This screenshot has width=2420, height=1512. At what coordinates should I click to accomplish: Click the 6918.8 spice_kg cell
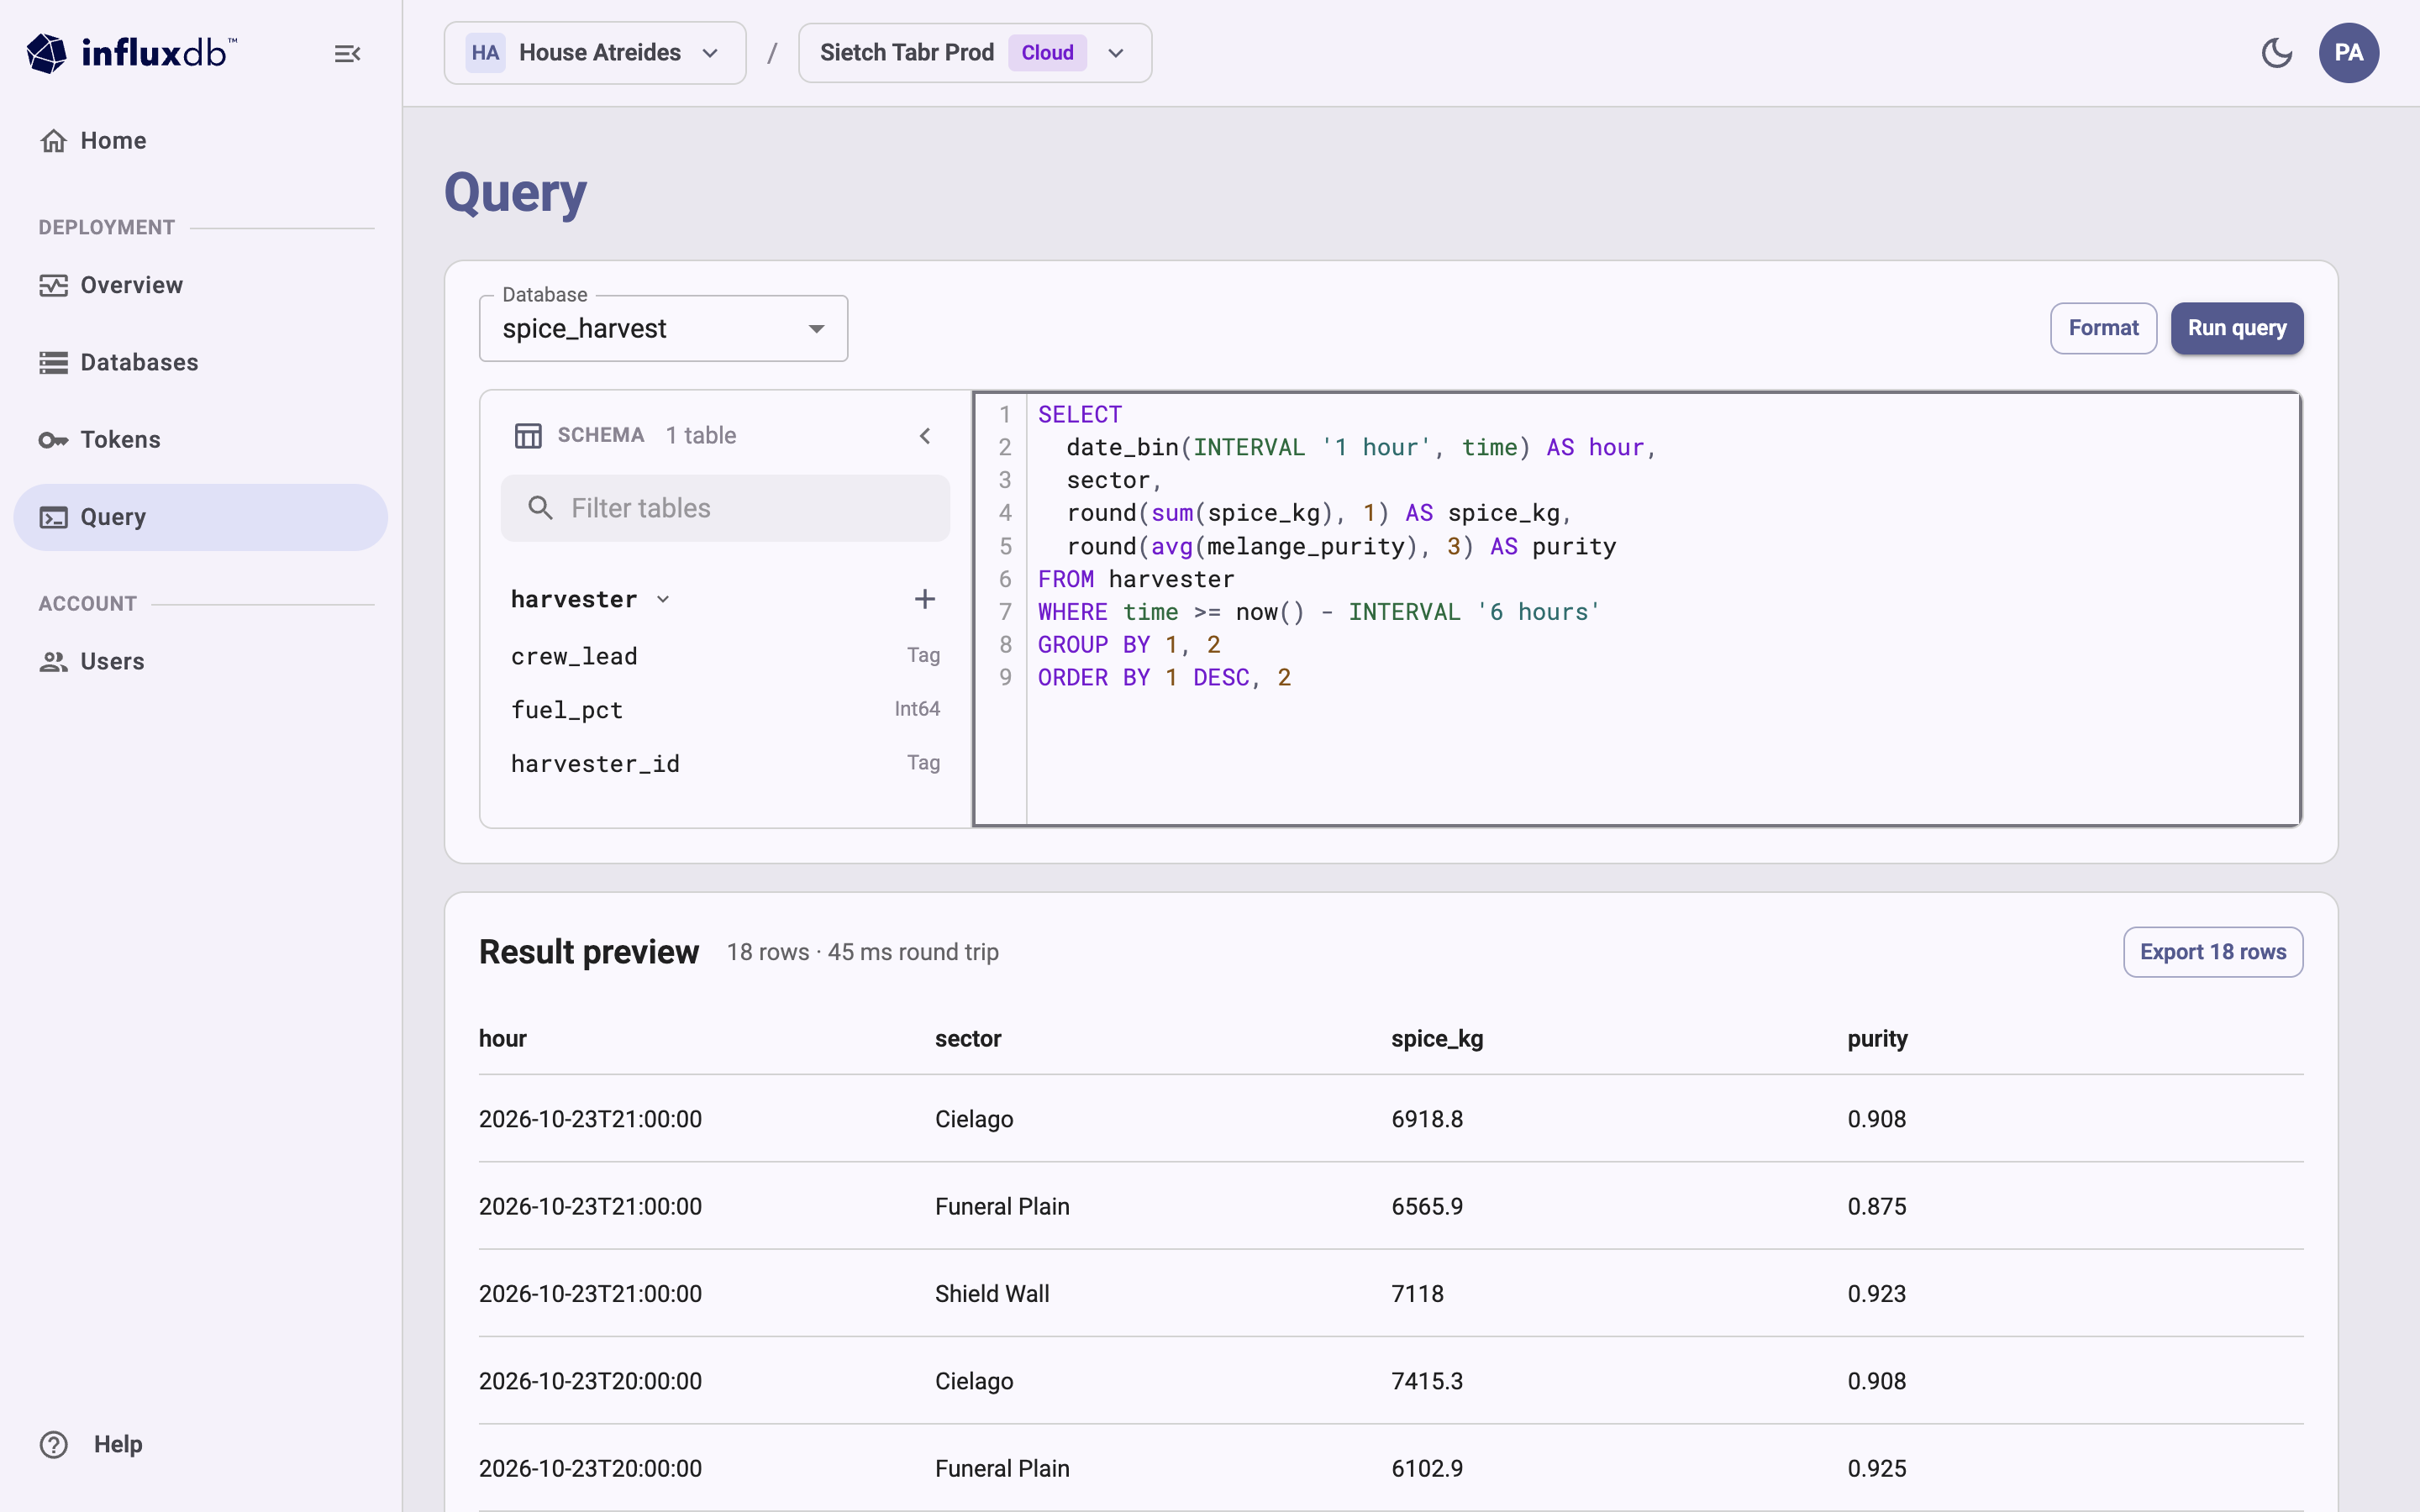click(1427, 1119)
